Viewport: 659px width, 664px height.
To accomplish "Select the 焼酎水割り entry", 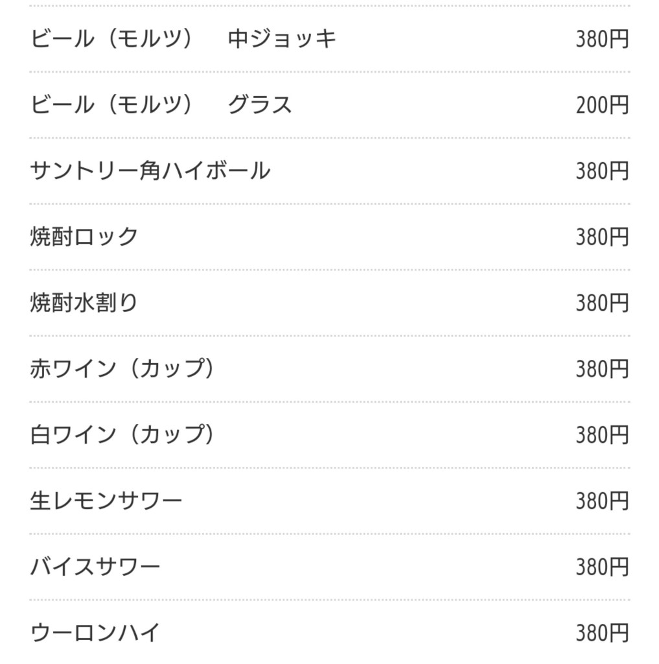I will click(84, 303).
